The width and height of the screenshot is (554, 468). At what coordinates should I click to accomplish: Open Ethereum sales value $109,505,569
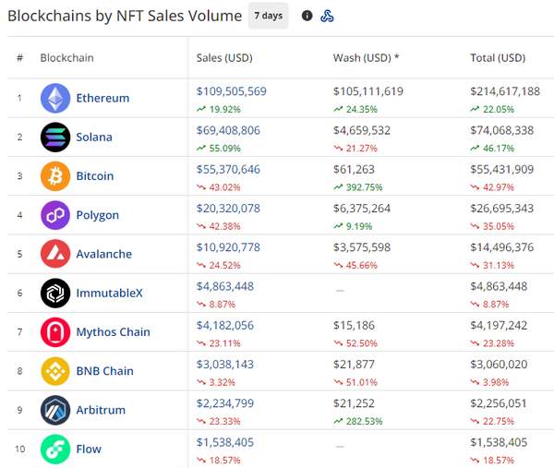pos(232,91)
